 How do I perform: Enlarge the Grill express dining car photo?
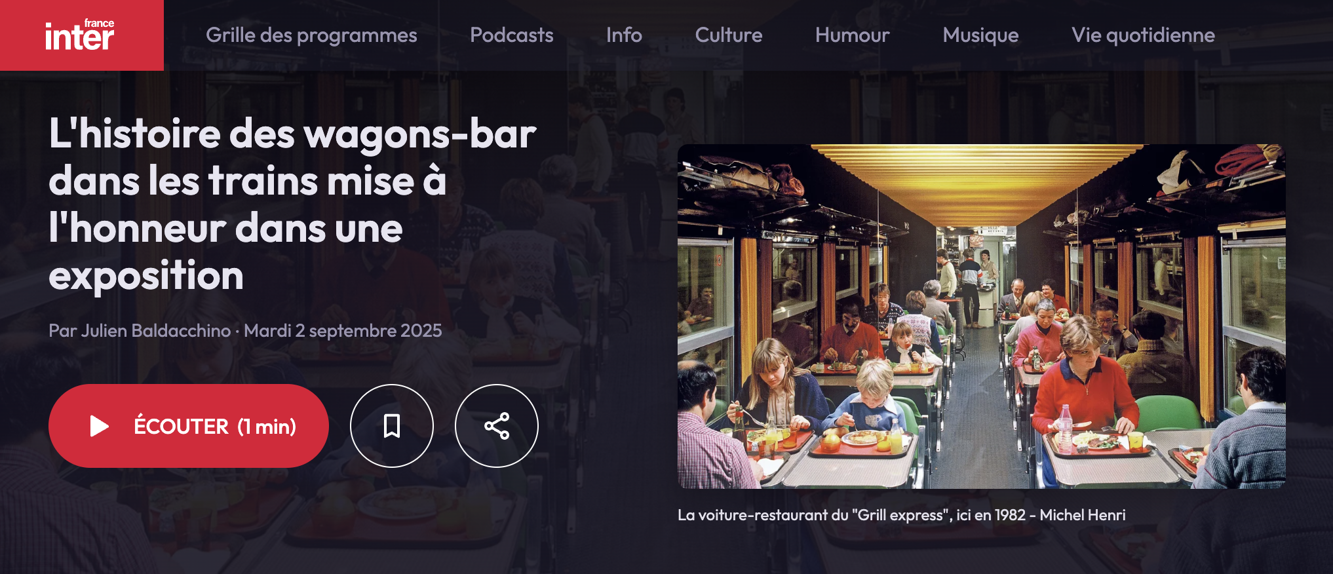(x=981, y=316)
